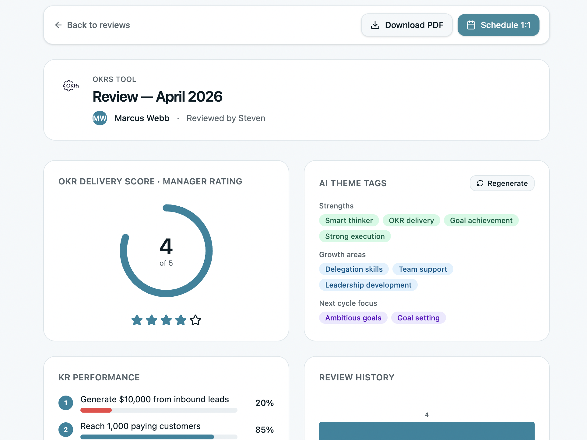Click the back arrow icon
Screen dimensions: 587x440
[58, 25]
